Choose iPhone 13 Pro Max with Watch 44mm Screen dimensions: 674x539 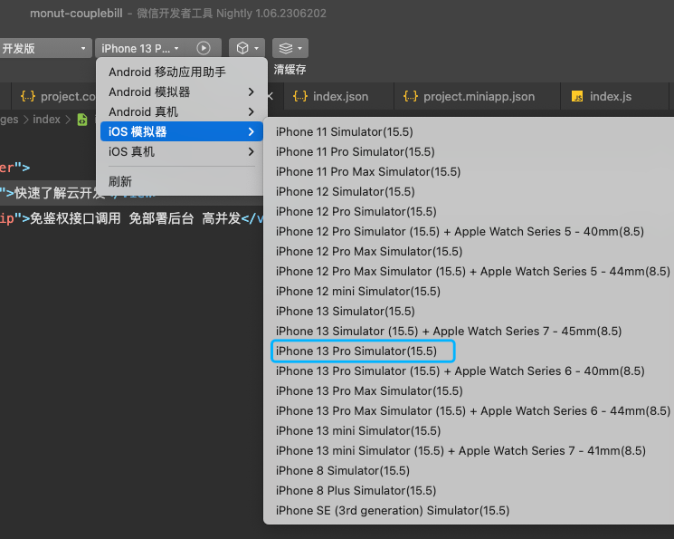[469, 410]
